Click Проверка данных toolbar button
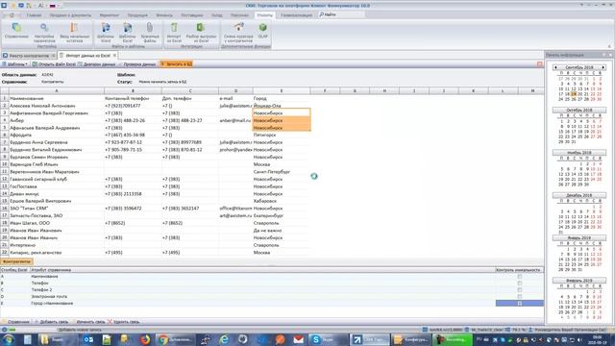This screenshot has width=615, height=346. coord(136,64)
